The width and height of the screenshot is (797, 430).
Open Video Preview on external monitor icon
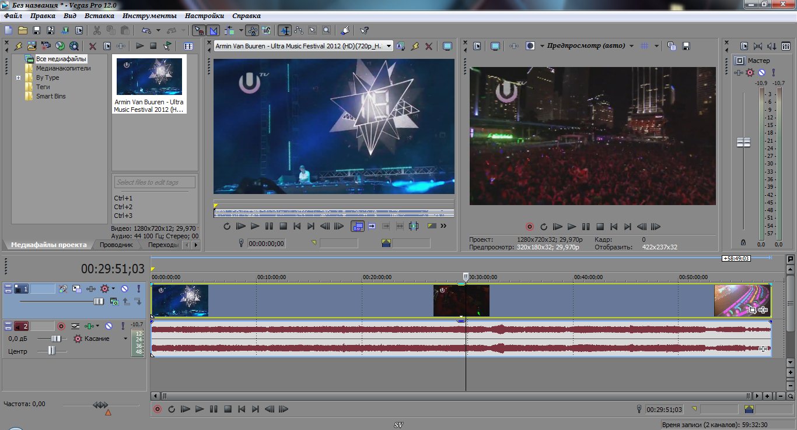tap(495, 46)
